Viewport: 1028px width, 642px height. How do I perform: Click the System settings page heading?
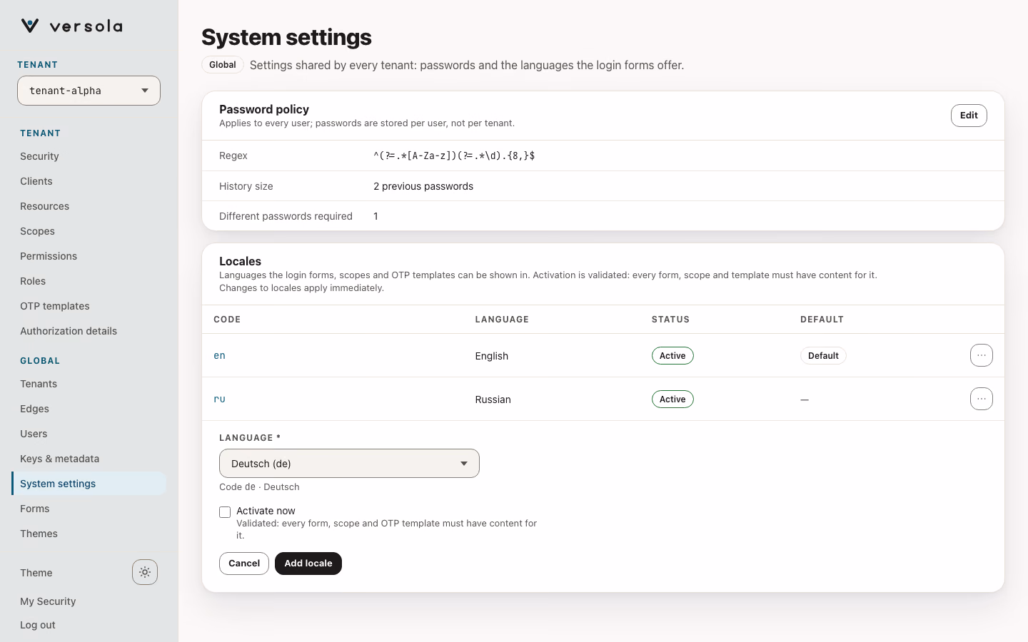point(286,37)
